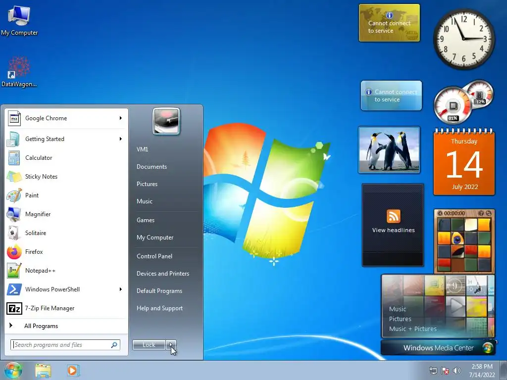The width and height of the screenshot is (507, 380).
Task: Click the magnifying glass search icon
Action: tap(114, 345)
